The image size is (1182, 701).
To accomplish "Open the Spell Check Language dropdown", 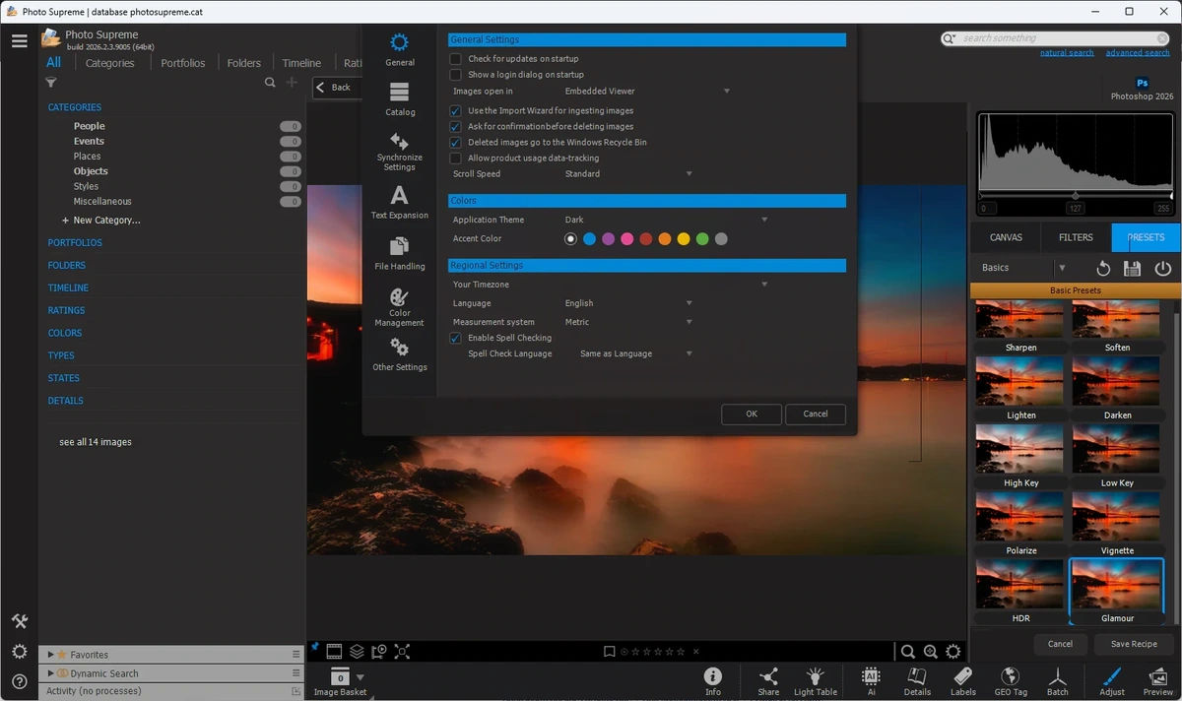I will coord(636,354).
